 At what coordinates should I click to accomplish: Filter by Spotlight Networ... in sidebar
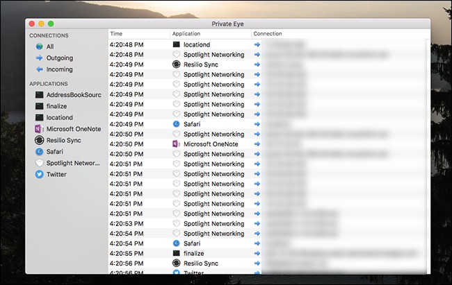pos(73,163)
